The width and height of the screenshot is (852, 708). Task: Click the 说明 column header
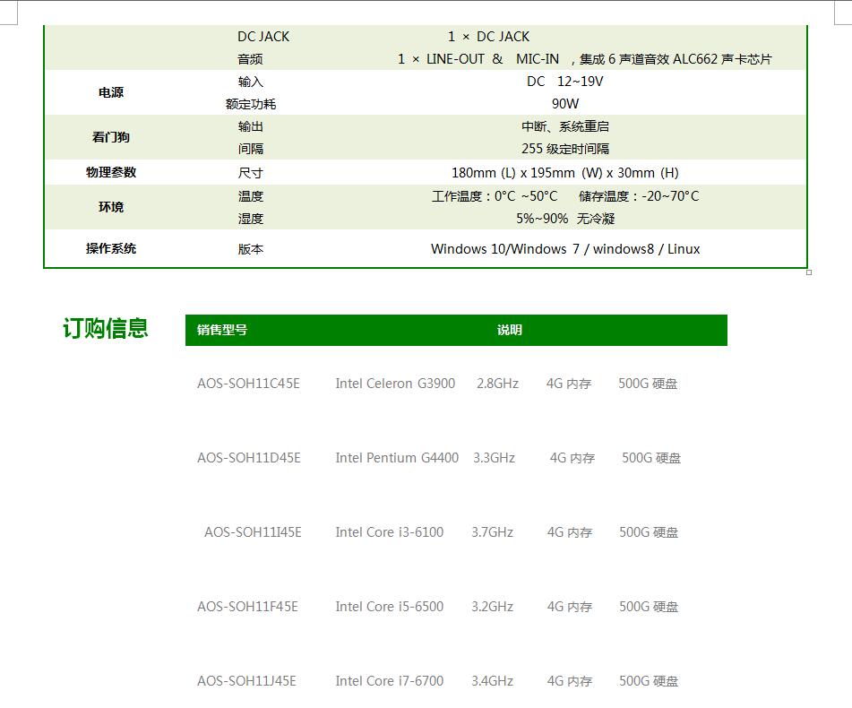(509, 330)
